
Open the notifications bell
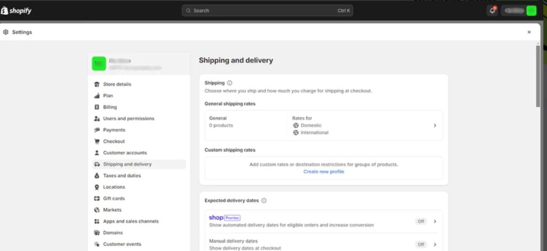pos(492,10)
